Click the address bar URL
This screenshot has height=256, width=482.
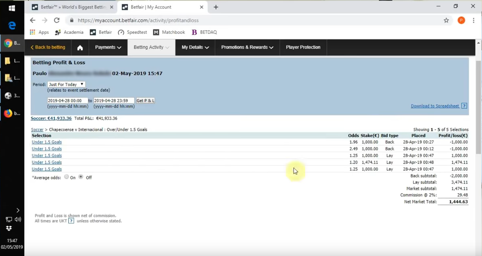pyautogui.click(x=138, y=20)
